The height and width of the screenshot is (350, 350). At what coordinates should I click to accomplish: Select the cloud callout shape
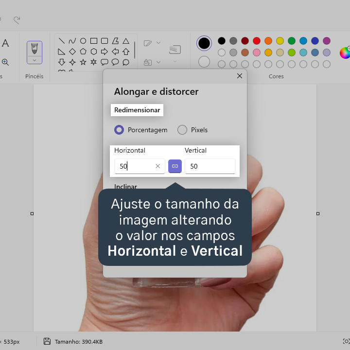coord(126,62)
